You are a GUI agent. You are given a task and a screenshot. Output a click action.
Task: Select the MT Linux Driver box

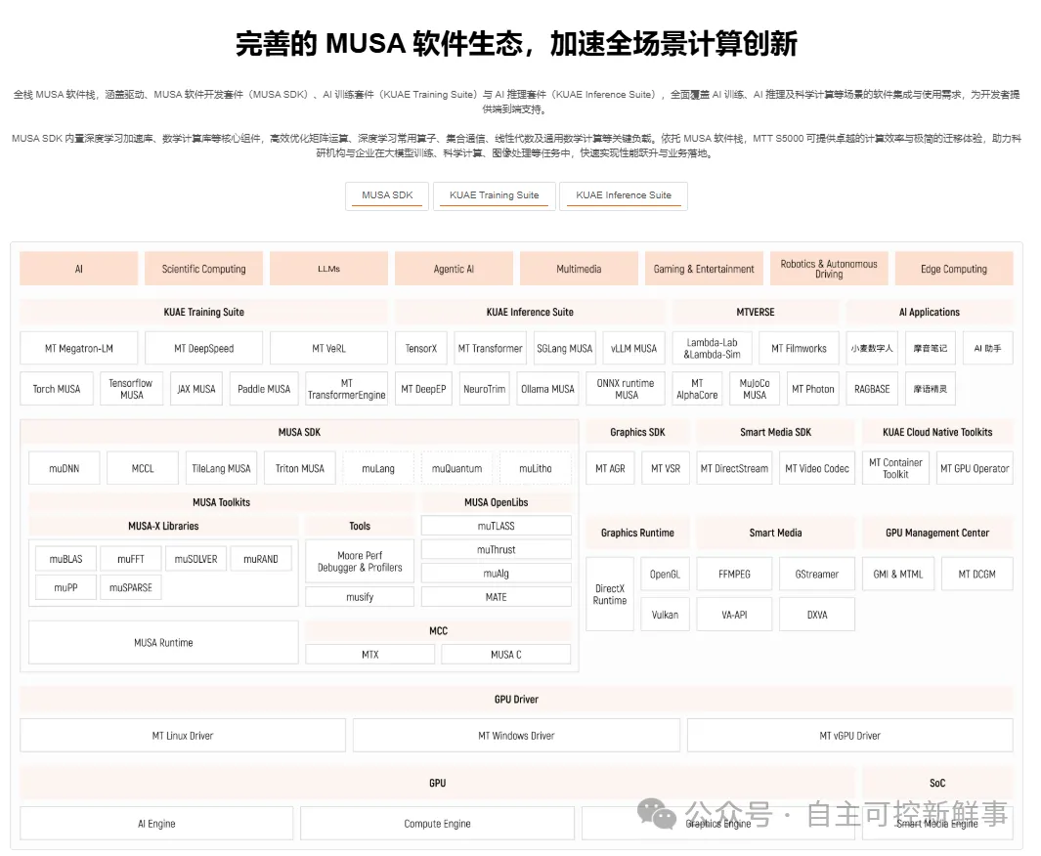point(183,736)
